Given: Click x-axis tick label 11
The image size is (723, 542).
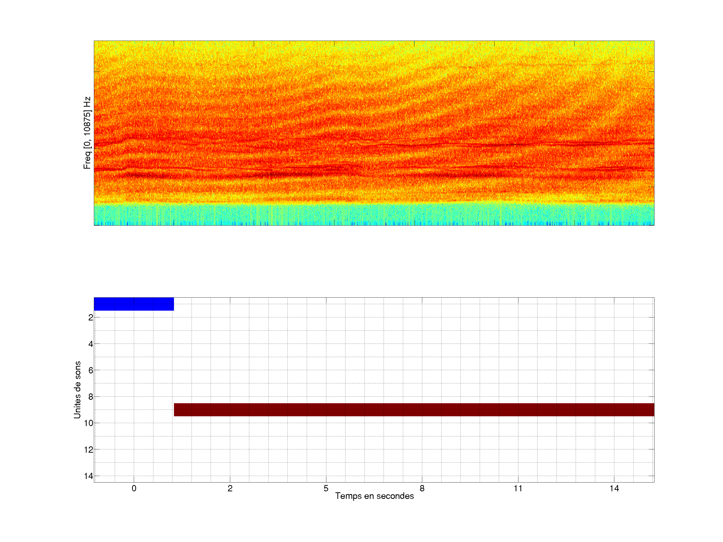Looking at the screenshot, I should [518, 488].
